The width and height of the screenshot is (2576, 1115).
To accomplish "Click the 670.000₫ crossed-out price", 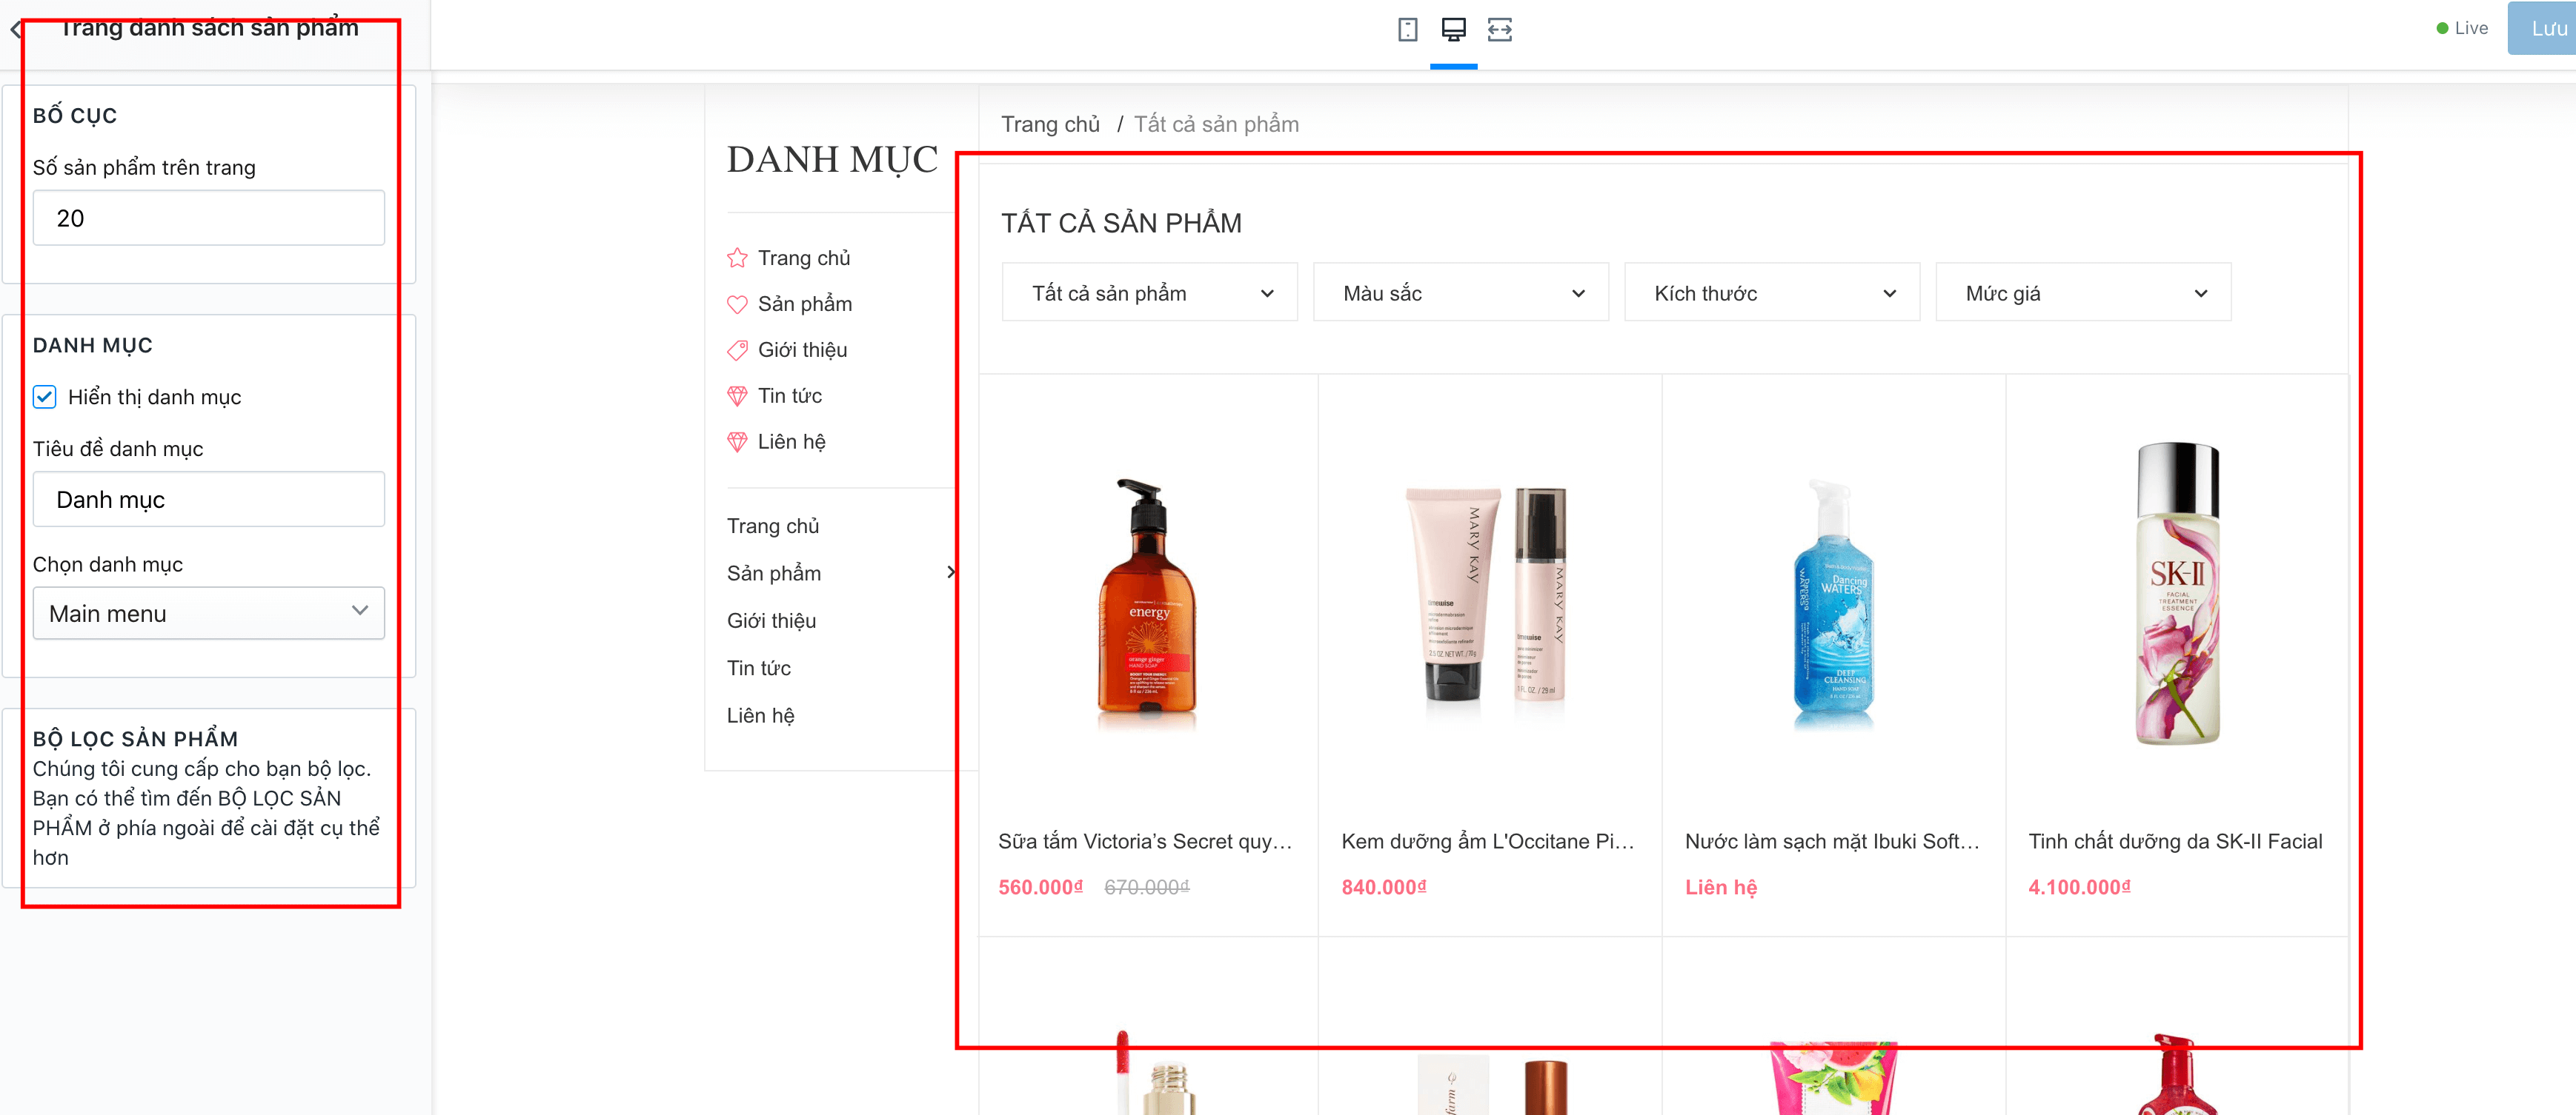I will [x=1147, y=887].
